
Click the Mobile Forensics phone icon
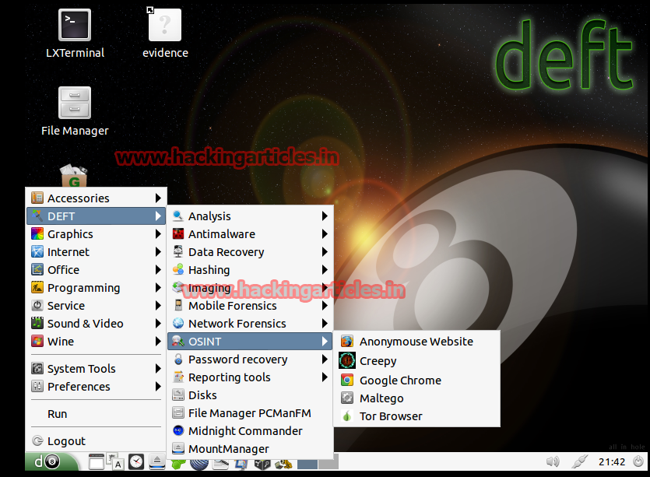coord(178,306)
